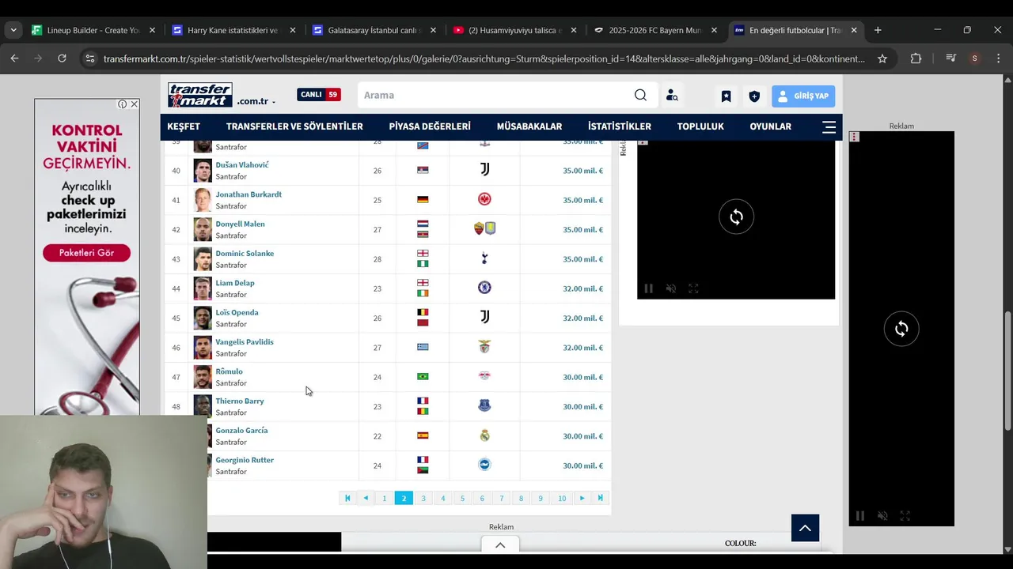Click the RB Leipzig crest in Rômulo row
This screenshot has height=569, width=1013.
point(484,376)
